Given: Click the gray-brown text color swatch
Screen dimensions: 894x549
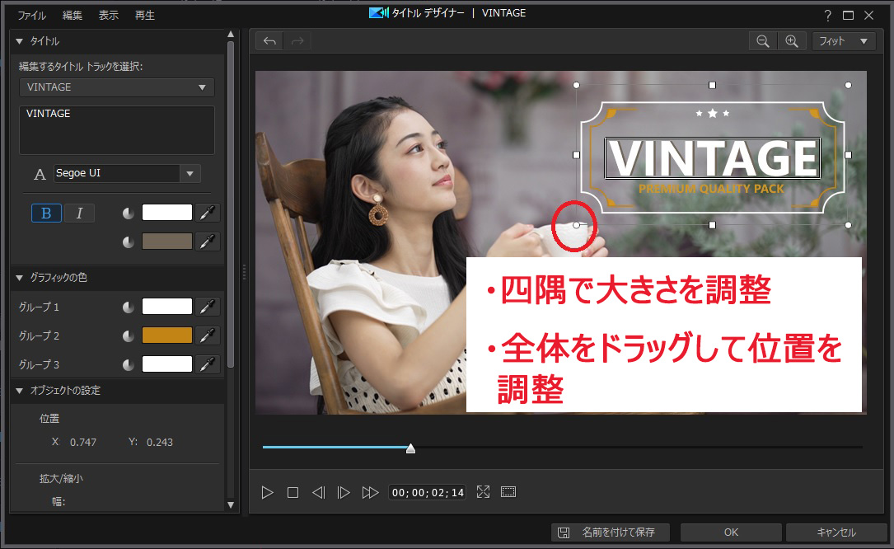Looking at the screenshot, I should [167, 242].
